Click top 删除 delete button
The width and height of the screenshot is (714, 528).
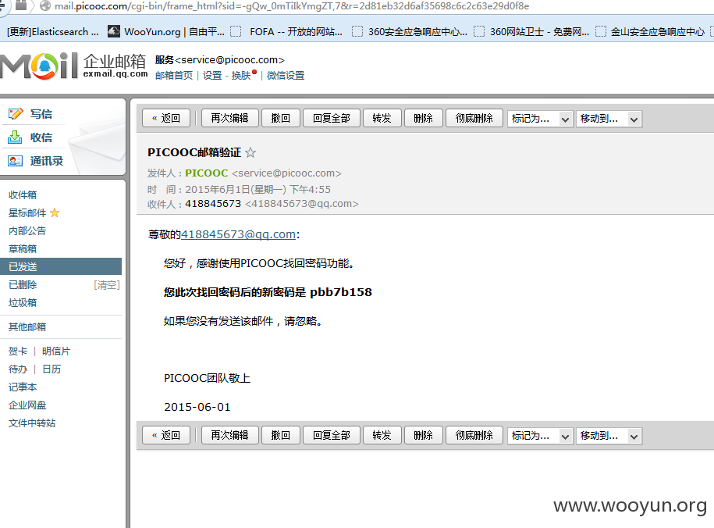(x=423, y=118)
